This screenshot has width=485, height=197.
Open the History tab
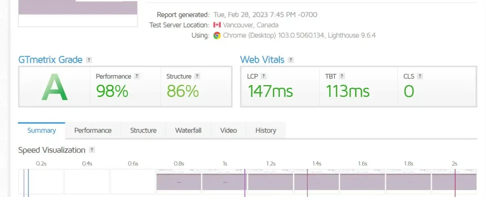265,130
